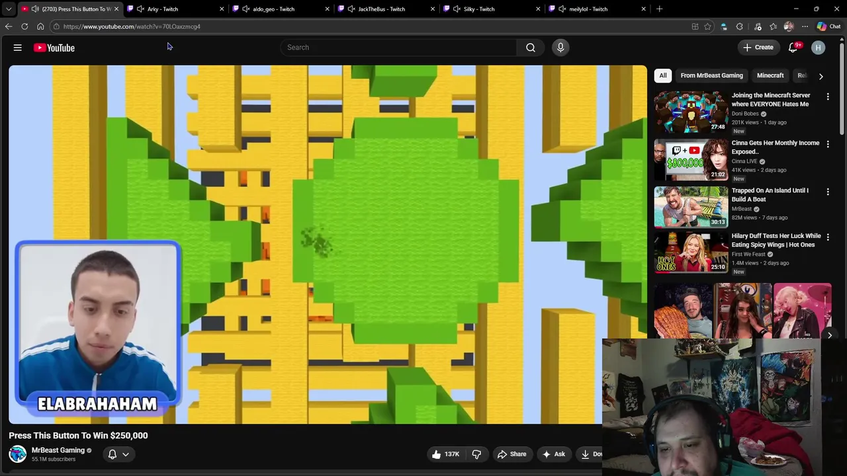Unmute the meilylol Twitch tab

(562, 9)
